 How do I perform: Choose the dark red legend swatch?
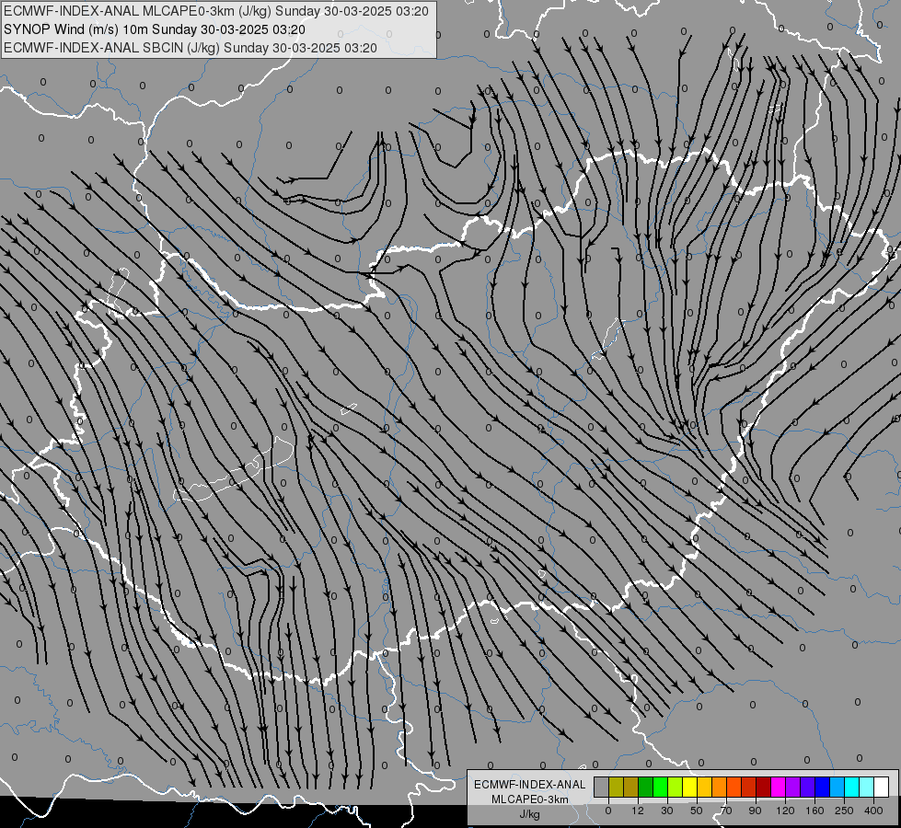coord(764,787)
